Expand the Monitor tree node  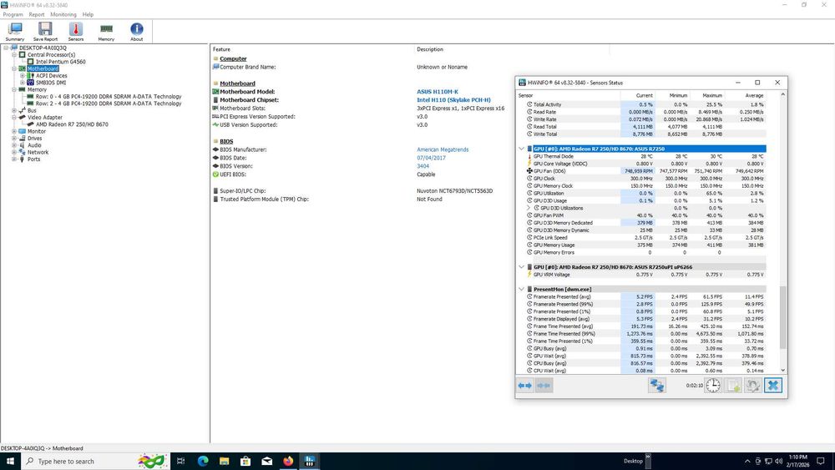14,131
